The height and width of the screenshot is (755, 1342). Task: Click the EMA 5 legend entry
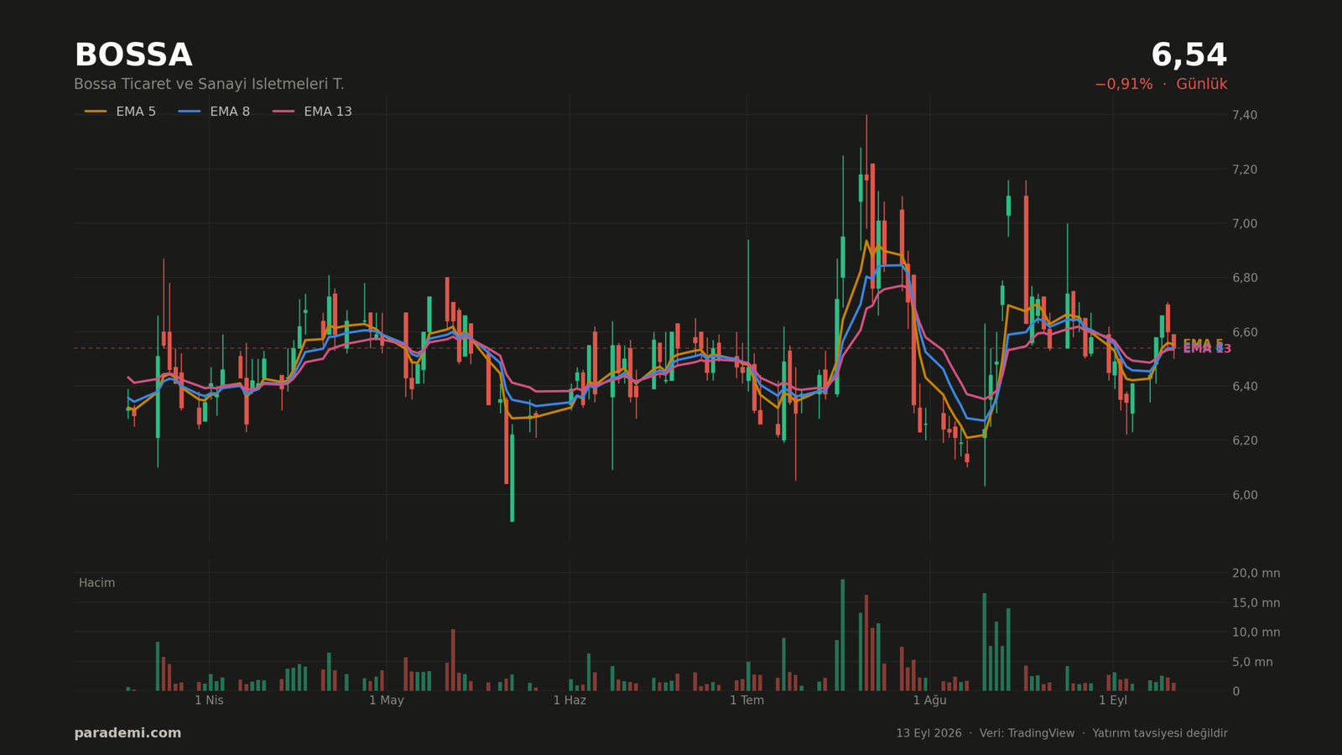click(x=120, y=112)
